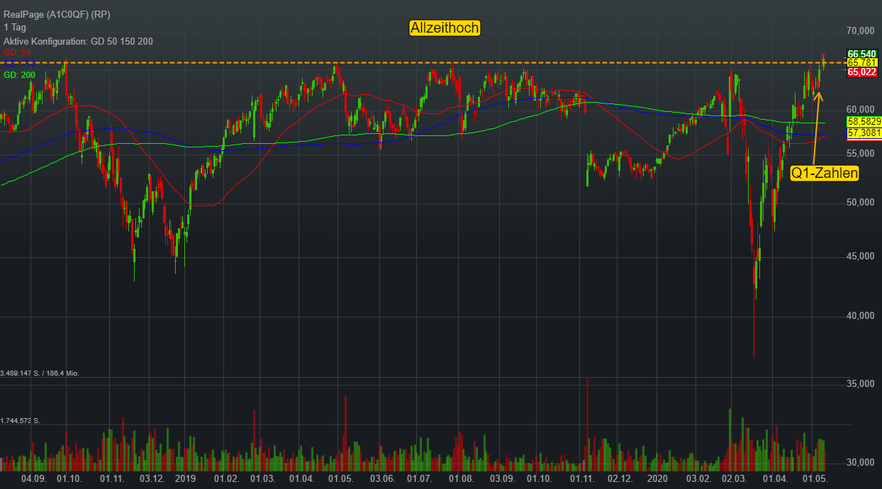Click the 2019 year label on the time axis
The width and height of the screenshot is (882, 489).
(x=186, y=479)
